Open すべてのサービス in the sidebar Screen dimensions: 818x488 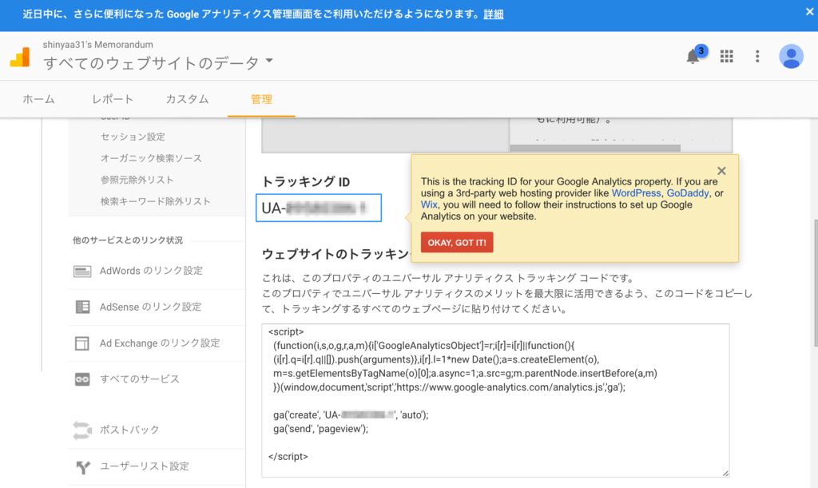[x=140, y=379]
